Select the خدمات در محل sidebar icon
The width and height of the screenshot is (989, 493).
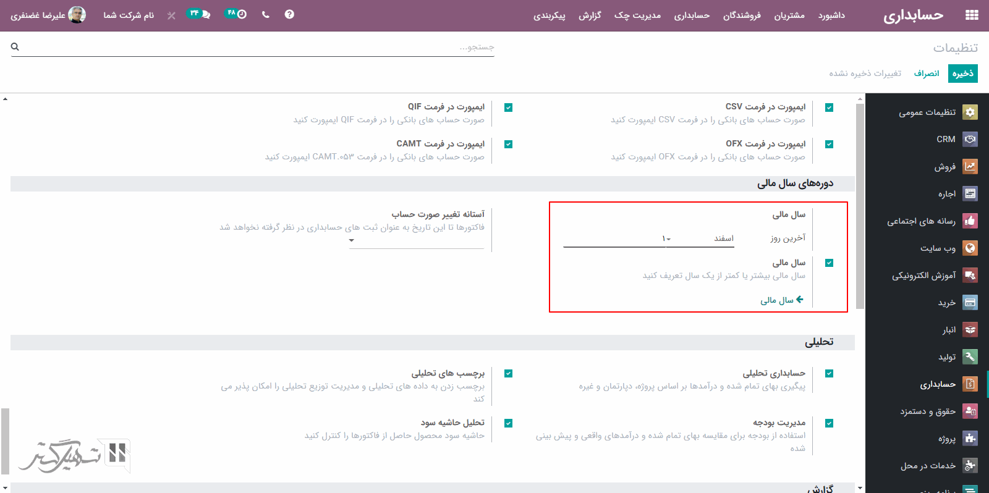970,465
